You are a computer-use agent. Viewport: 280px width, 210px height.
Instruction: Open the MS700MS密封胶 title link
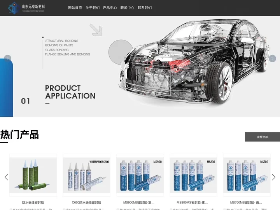tap(246, 203)
